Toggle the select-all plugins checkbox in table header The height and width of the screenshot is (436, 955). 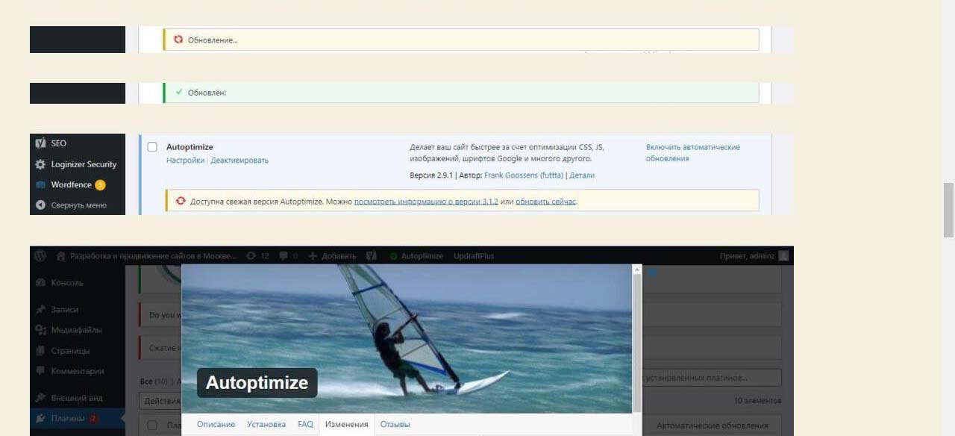(152, 426)
